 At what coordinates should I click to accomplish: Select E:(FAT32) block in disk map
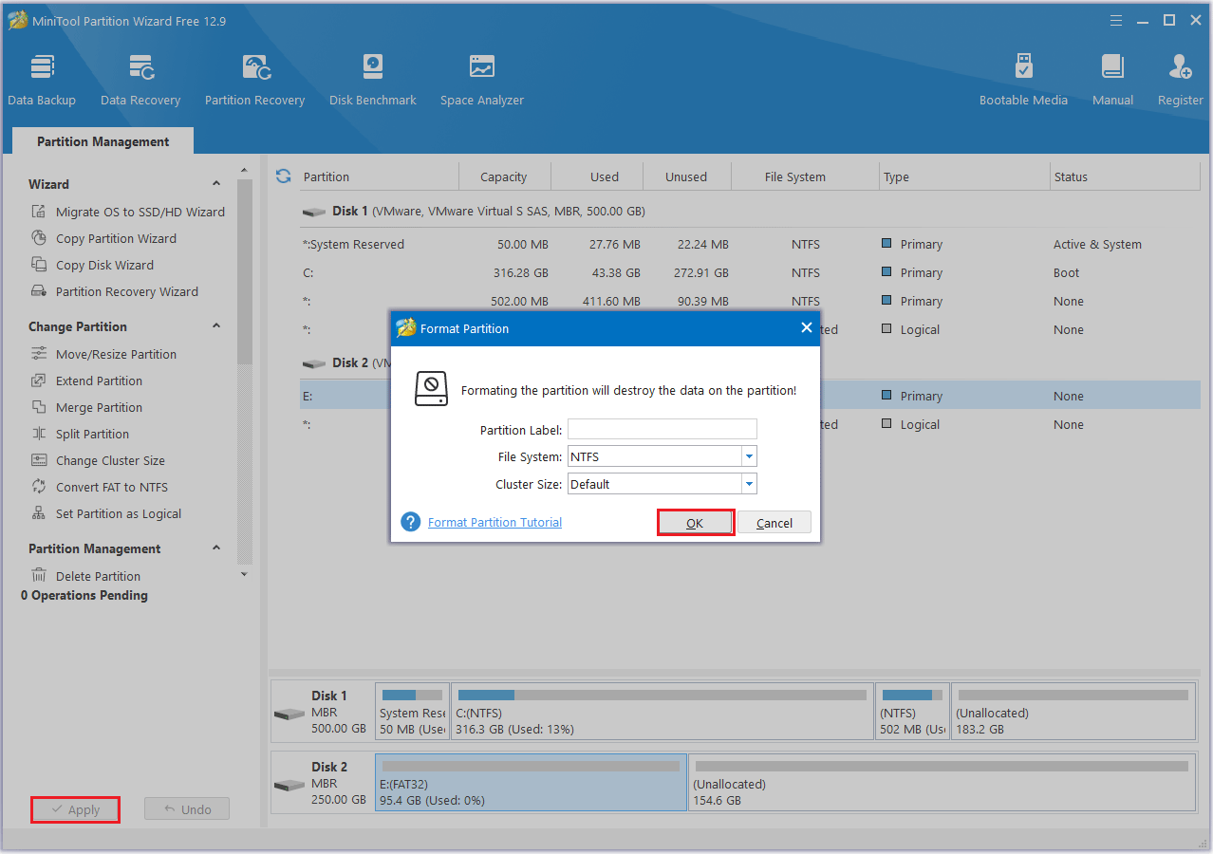pos(531,783)
